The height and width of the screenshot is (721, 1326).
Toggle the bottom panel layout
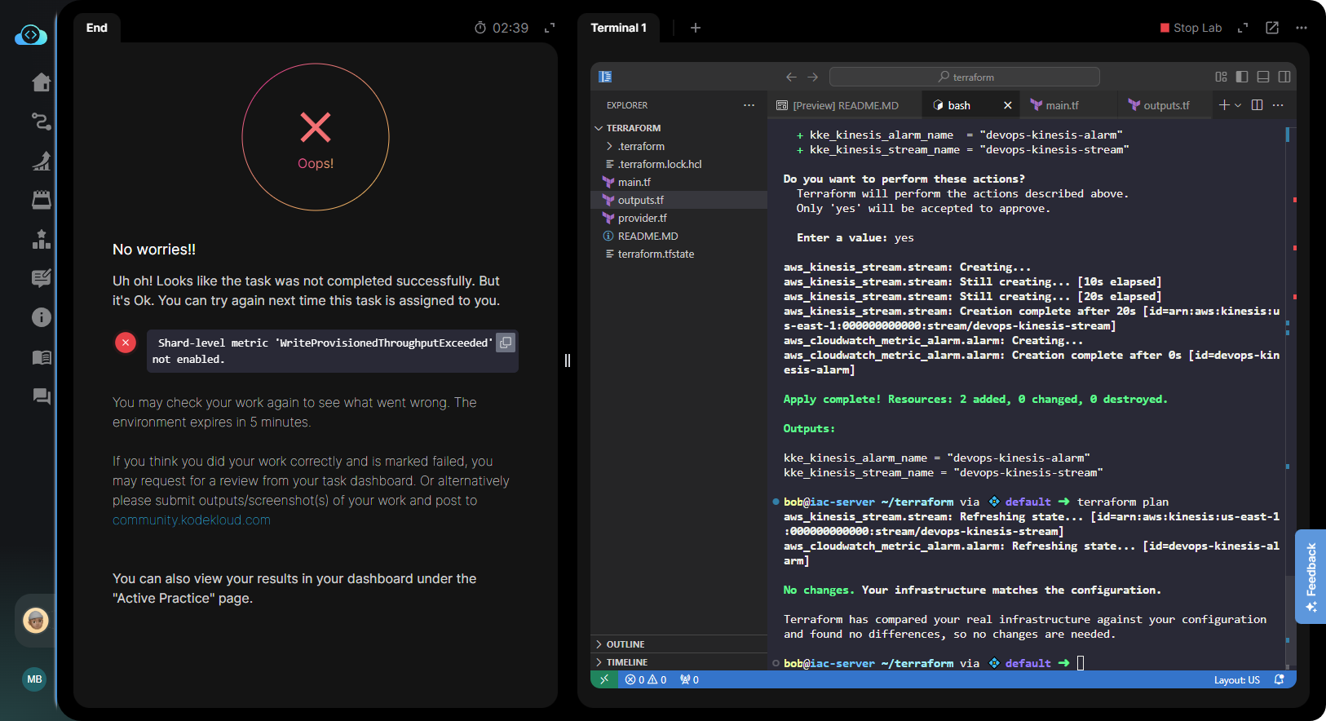(1263, 77)
